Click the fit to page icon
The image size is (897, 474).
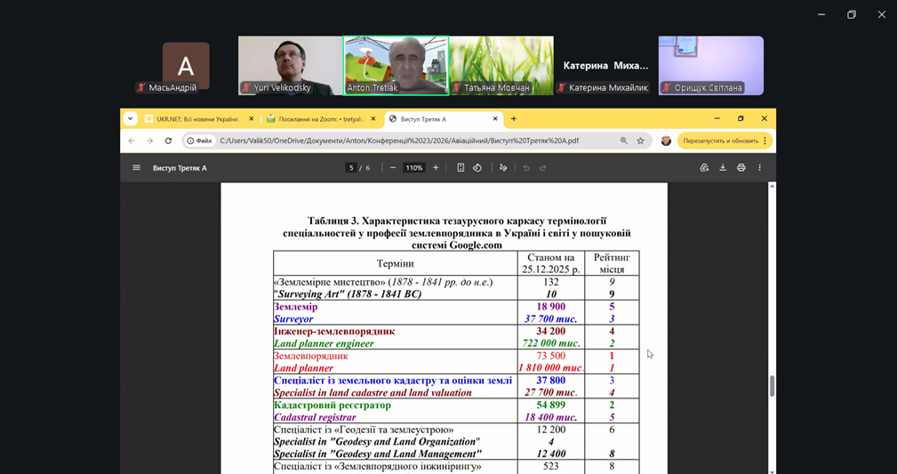[461, 168]
